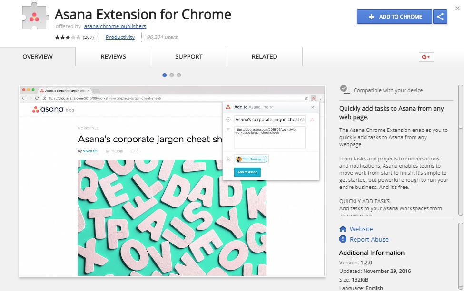Click the share icon button
464x291 pixels.
440,17
